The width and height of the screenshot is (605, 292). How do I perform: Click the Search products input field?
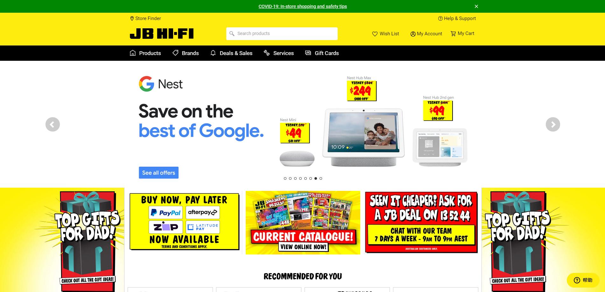[x=282, y=34]
